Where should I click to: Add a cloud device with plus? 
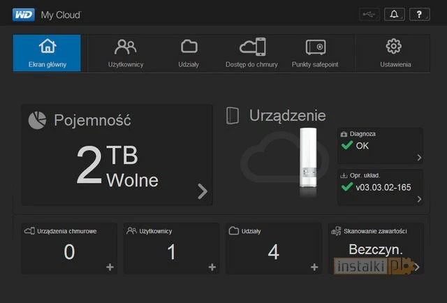[110, 267]
